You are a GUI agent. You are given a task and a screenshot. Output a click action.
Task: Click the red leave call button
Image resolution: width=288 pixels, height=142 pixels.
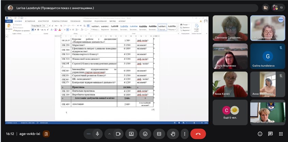tap(198, 134)
